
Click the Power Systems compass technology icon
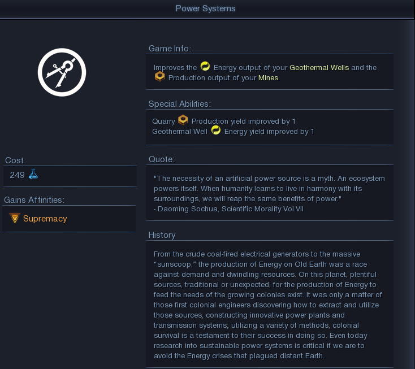pyautogui.click(x=62, y=72)
